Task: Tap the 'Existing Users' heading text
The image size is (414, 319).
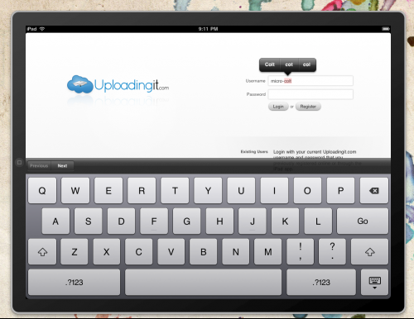Action: (x=254, y=152)
